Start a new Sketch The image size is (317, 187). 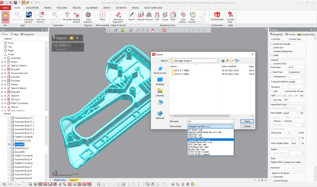(132, 17)
